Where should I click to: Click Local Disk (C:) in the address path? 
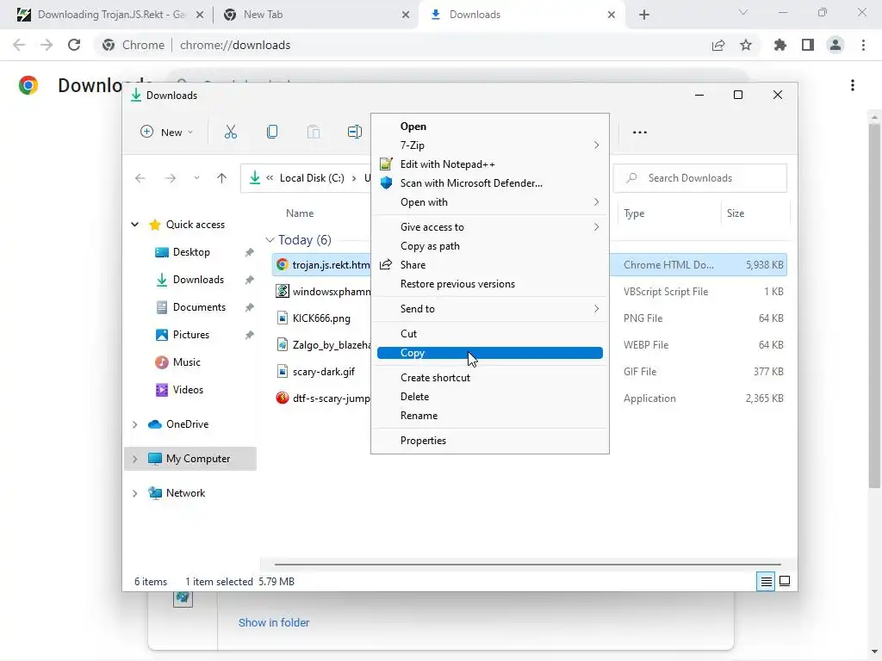click(312, 178)
